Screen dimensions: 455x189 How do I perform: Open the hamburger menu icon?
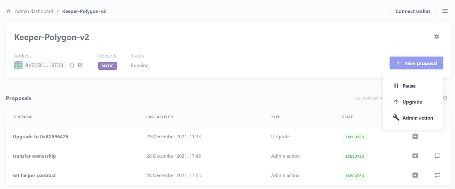(x=445, y=11)
